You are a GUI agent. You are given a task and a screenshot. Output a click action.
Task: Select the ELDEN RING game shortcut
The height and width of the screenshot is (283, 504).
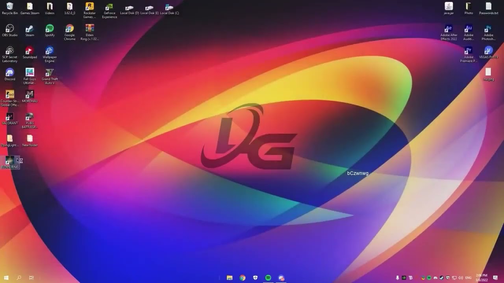pos(10,162)
